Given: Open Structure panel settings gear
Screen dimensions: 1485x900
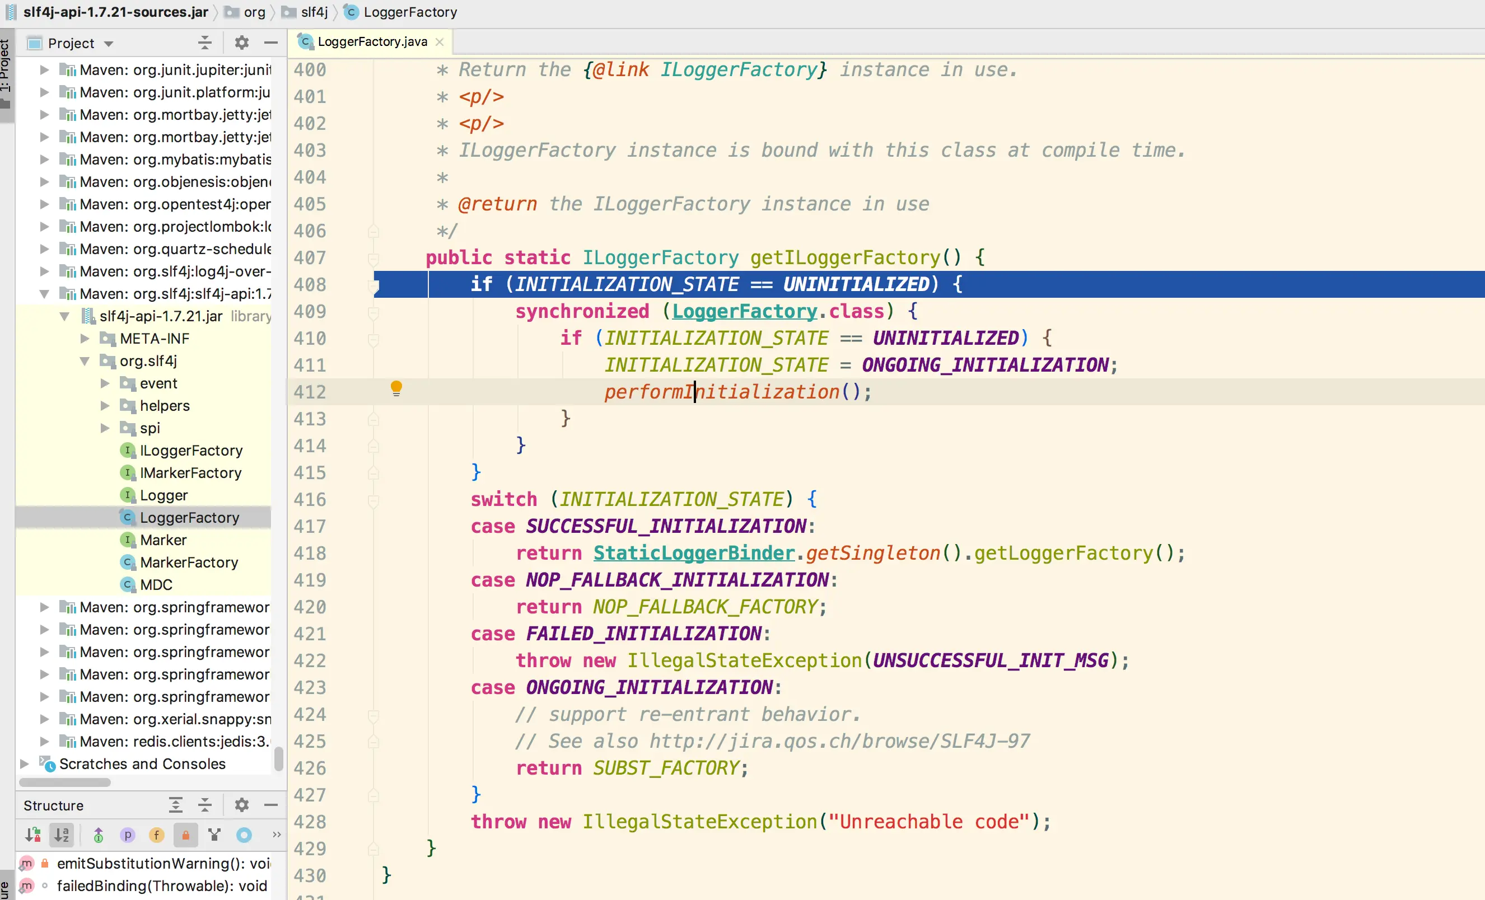Looking at the screenshot, I should tap(242, 805).
